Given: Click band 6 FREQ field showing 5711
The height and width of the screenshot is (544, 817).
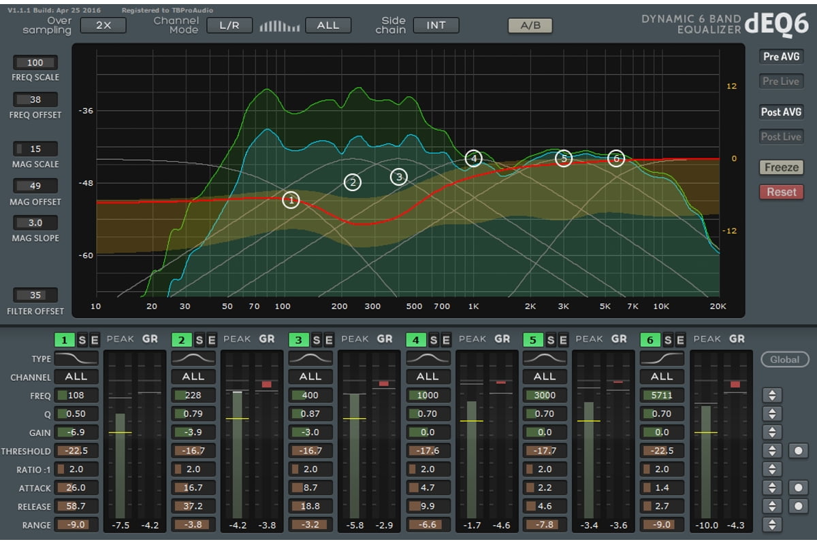Looking at the screenshot, I should [x=662, y=395].
